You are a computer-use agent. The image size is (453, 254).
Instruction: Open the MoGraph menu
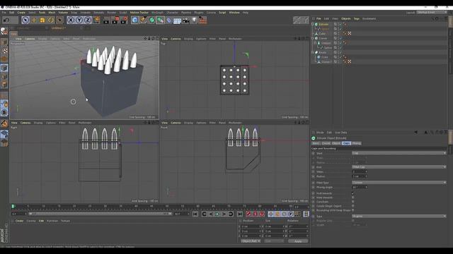[x=157, y=13]
